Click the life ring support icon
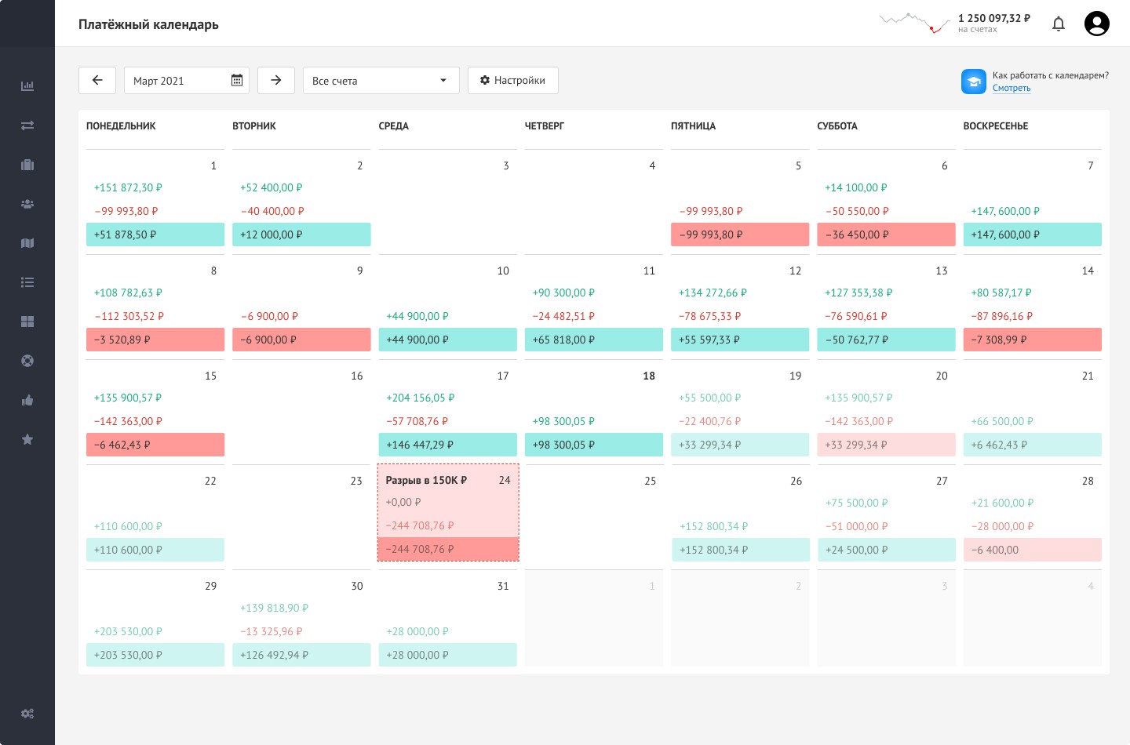The height and width of the screenshot is (745, 1130). pos(27,361)
